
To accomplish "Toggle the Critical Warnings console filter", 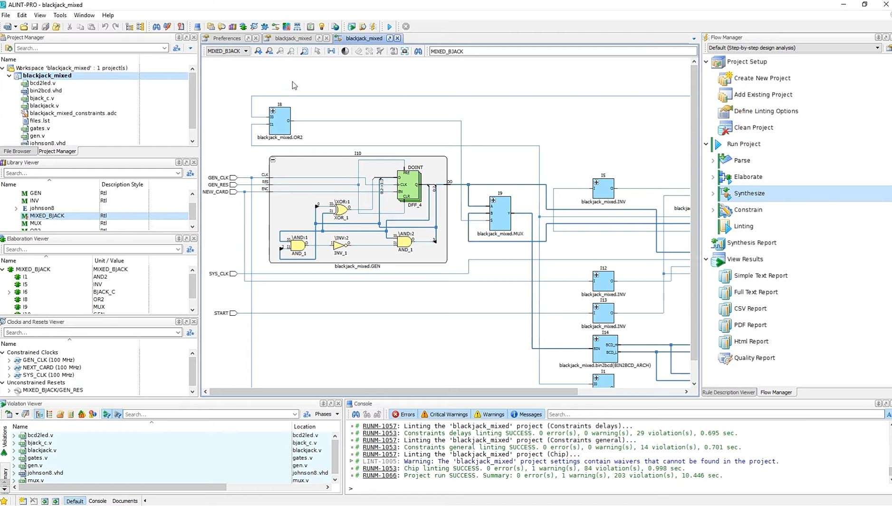I will tap(444, 414).
